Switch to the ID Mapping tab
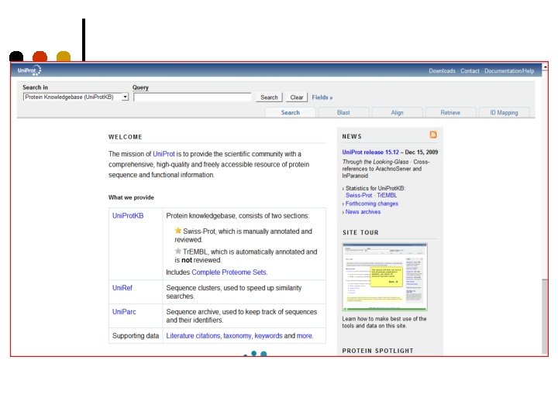Image resolution: width=558 pixels, height=418 pixels. 504,112
